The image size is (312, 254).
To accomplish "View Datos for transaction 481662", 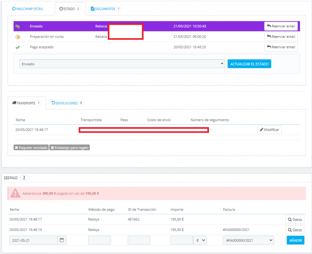I will pyautogui.click(x=295, y=219).
